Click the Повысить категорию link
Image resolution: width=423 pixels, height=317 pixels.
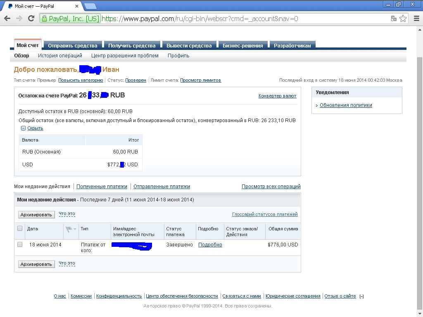[81, 80]
